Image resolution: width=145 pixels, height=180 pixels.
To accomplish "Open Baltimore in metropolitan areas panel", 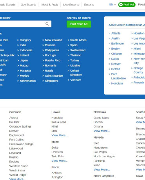I will coord(117,43).
